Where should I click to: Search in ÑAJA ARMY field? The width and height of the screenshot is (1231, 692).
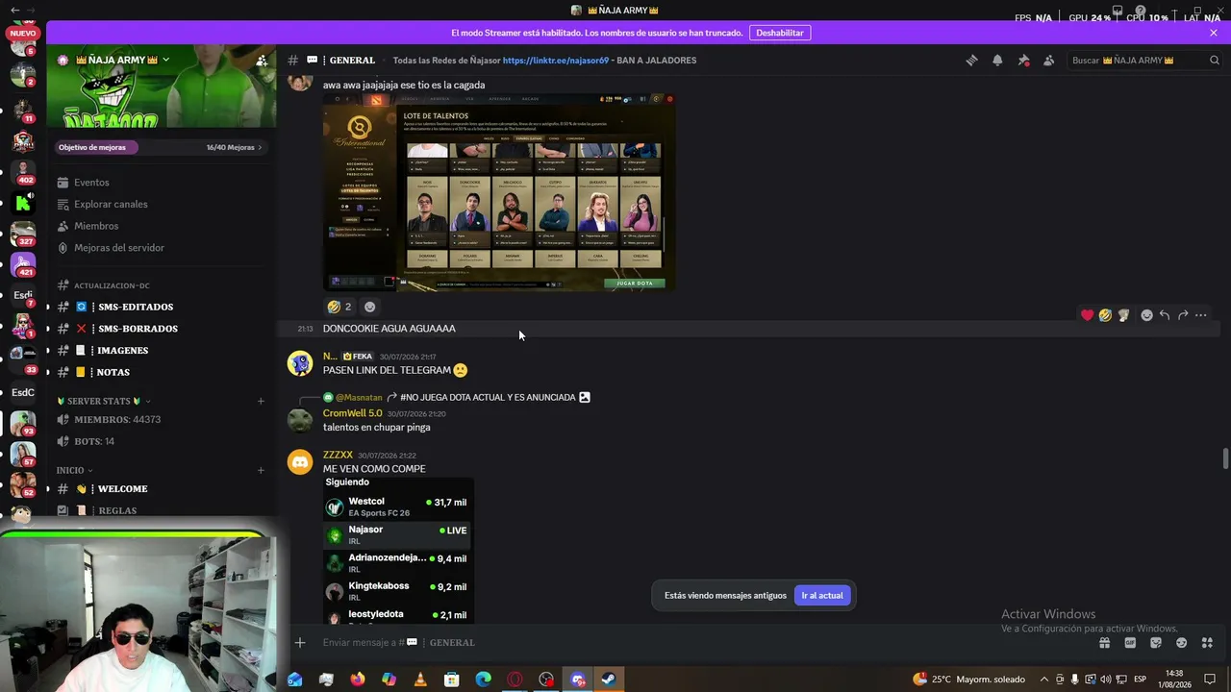click(x=1144, y=61)
